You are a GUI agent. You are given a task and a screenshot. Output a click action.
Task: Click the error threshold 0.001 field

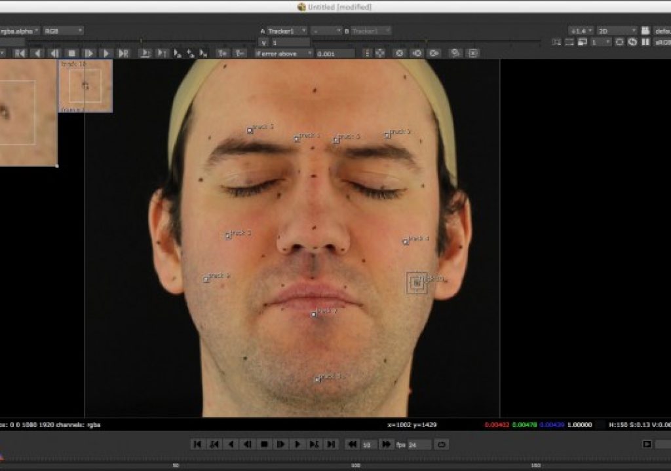pos(335,54)
